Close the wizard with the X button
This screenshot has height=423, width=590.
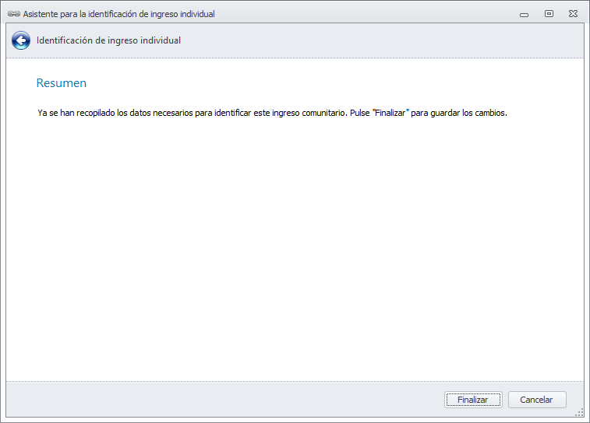573,14
